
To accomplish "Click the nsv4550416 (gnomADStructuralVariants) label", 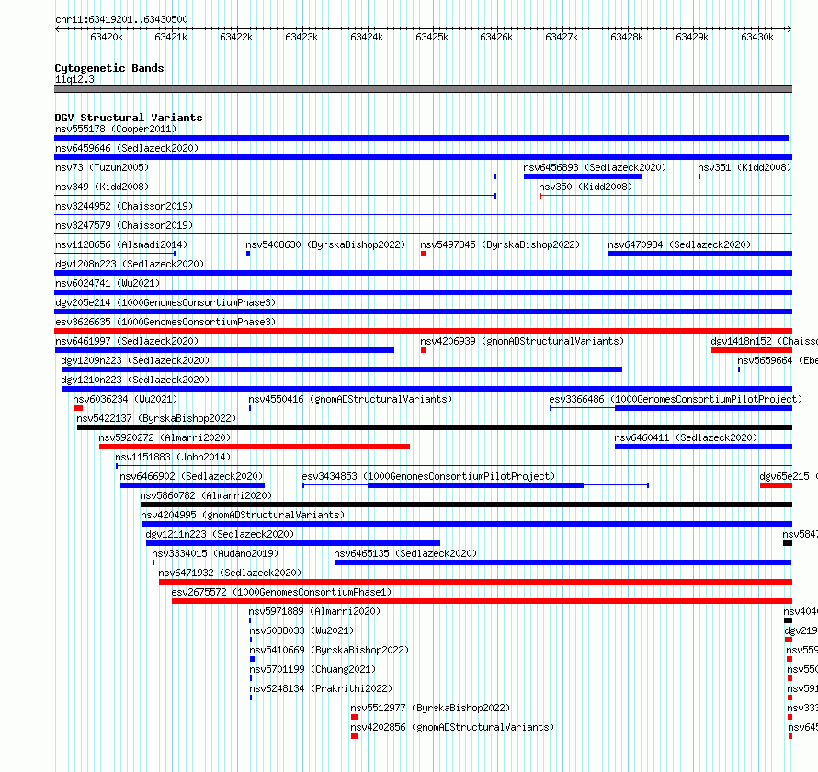I will (x=350, y=399).
